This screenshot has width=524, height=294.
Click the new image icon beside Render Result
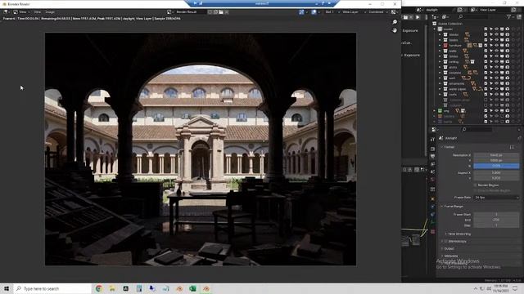click(x=215, y=12)
